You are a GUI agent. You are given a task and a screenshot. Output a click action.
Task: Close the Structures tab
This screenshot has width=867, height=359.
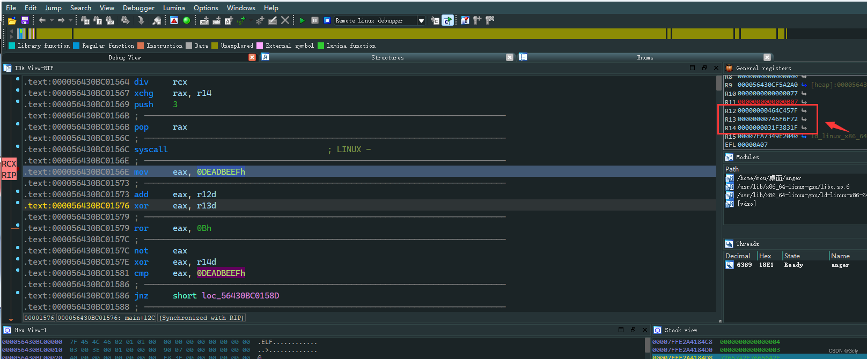point(510,57)
